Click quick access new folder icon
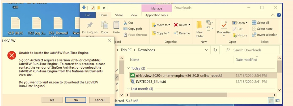The height and width of the screenshot is (106, 293). 99,8
